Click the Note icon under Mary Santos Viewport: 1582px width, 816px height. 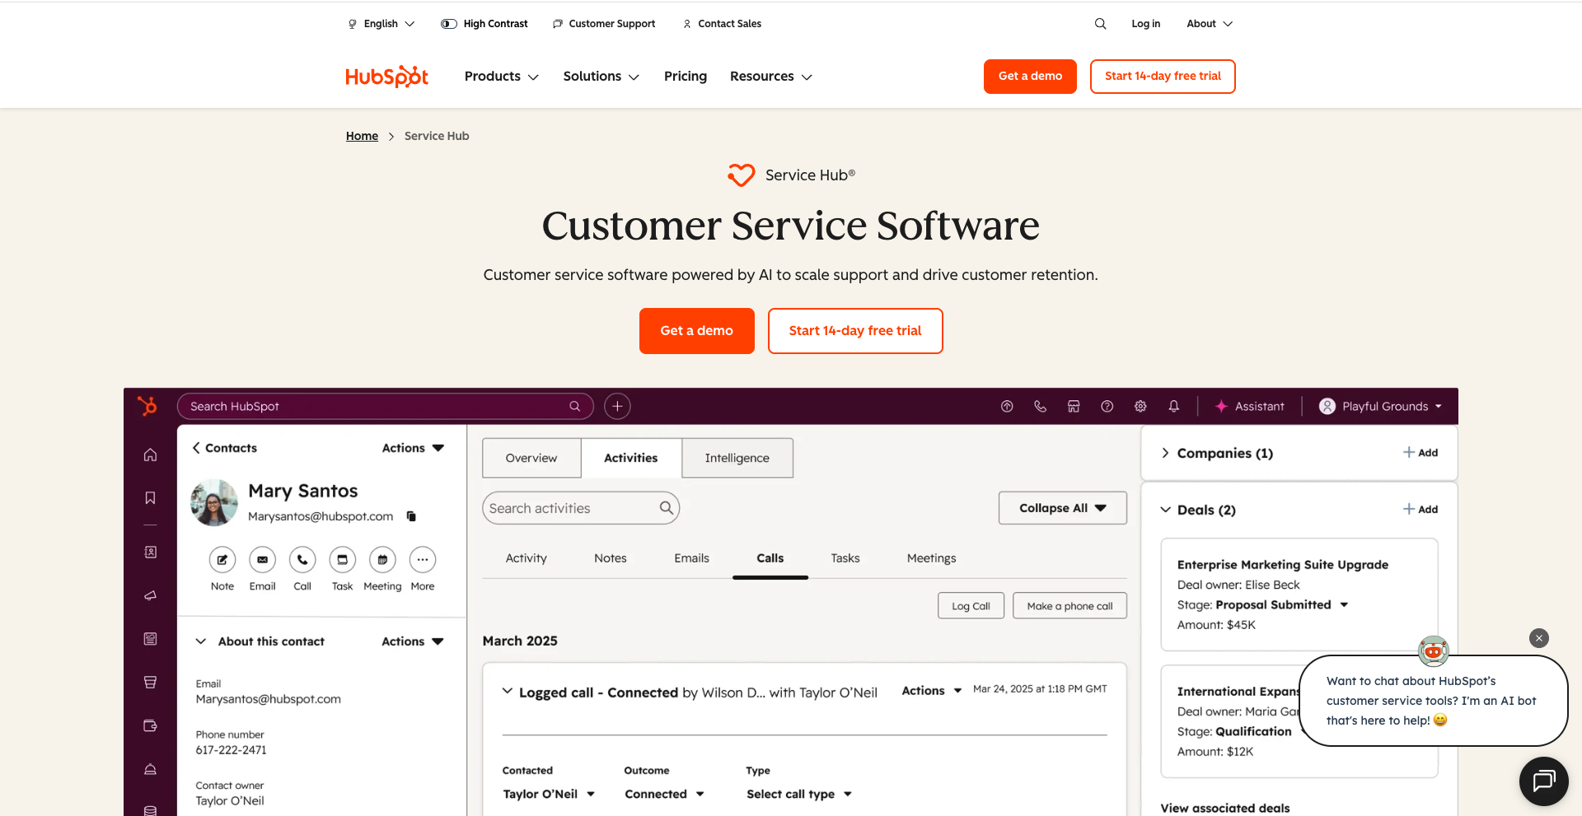[x=222, y=560]
